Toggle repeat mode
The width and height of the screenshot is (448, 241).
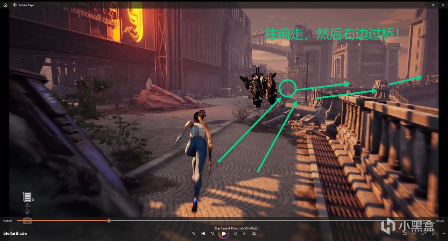coord(254,233)
